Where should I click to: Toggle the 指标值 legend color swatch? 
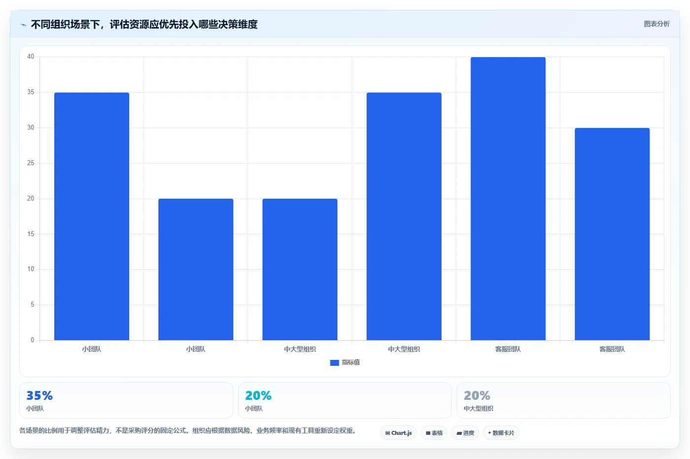[x=334, y=362]
